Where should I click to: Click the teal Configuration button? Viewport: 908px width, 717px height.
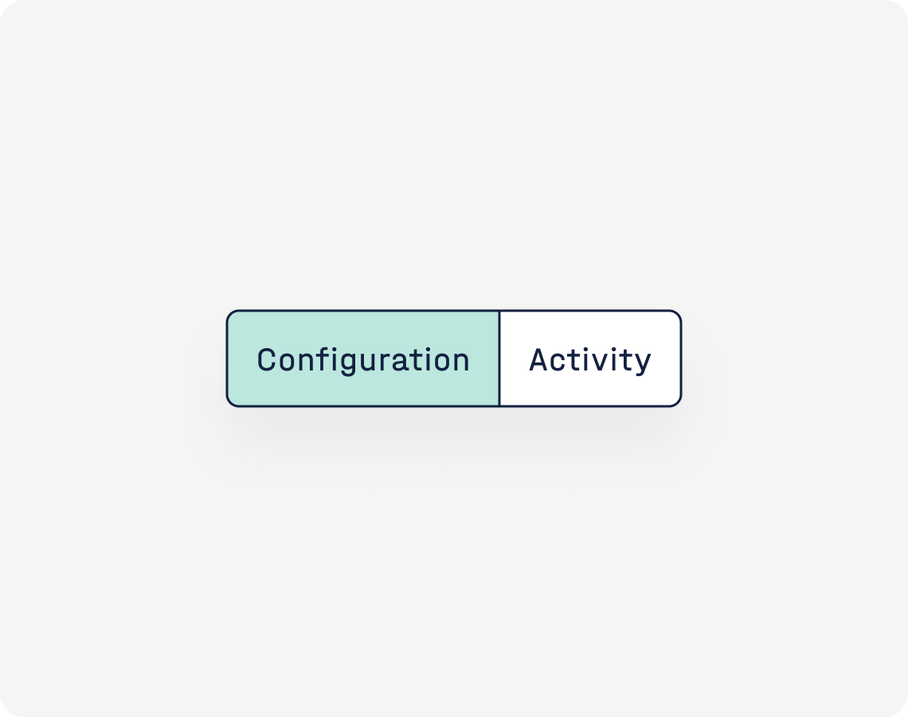pyautogui.click(x=363, y=358)
